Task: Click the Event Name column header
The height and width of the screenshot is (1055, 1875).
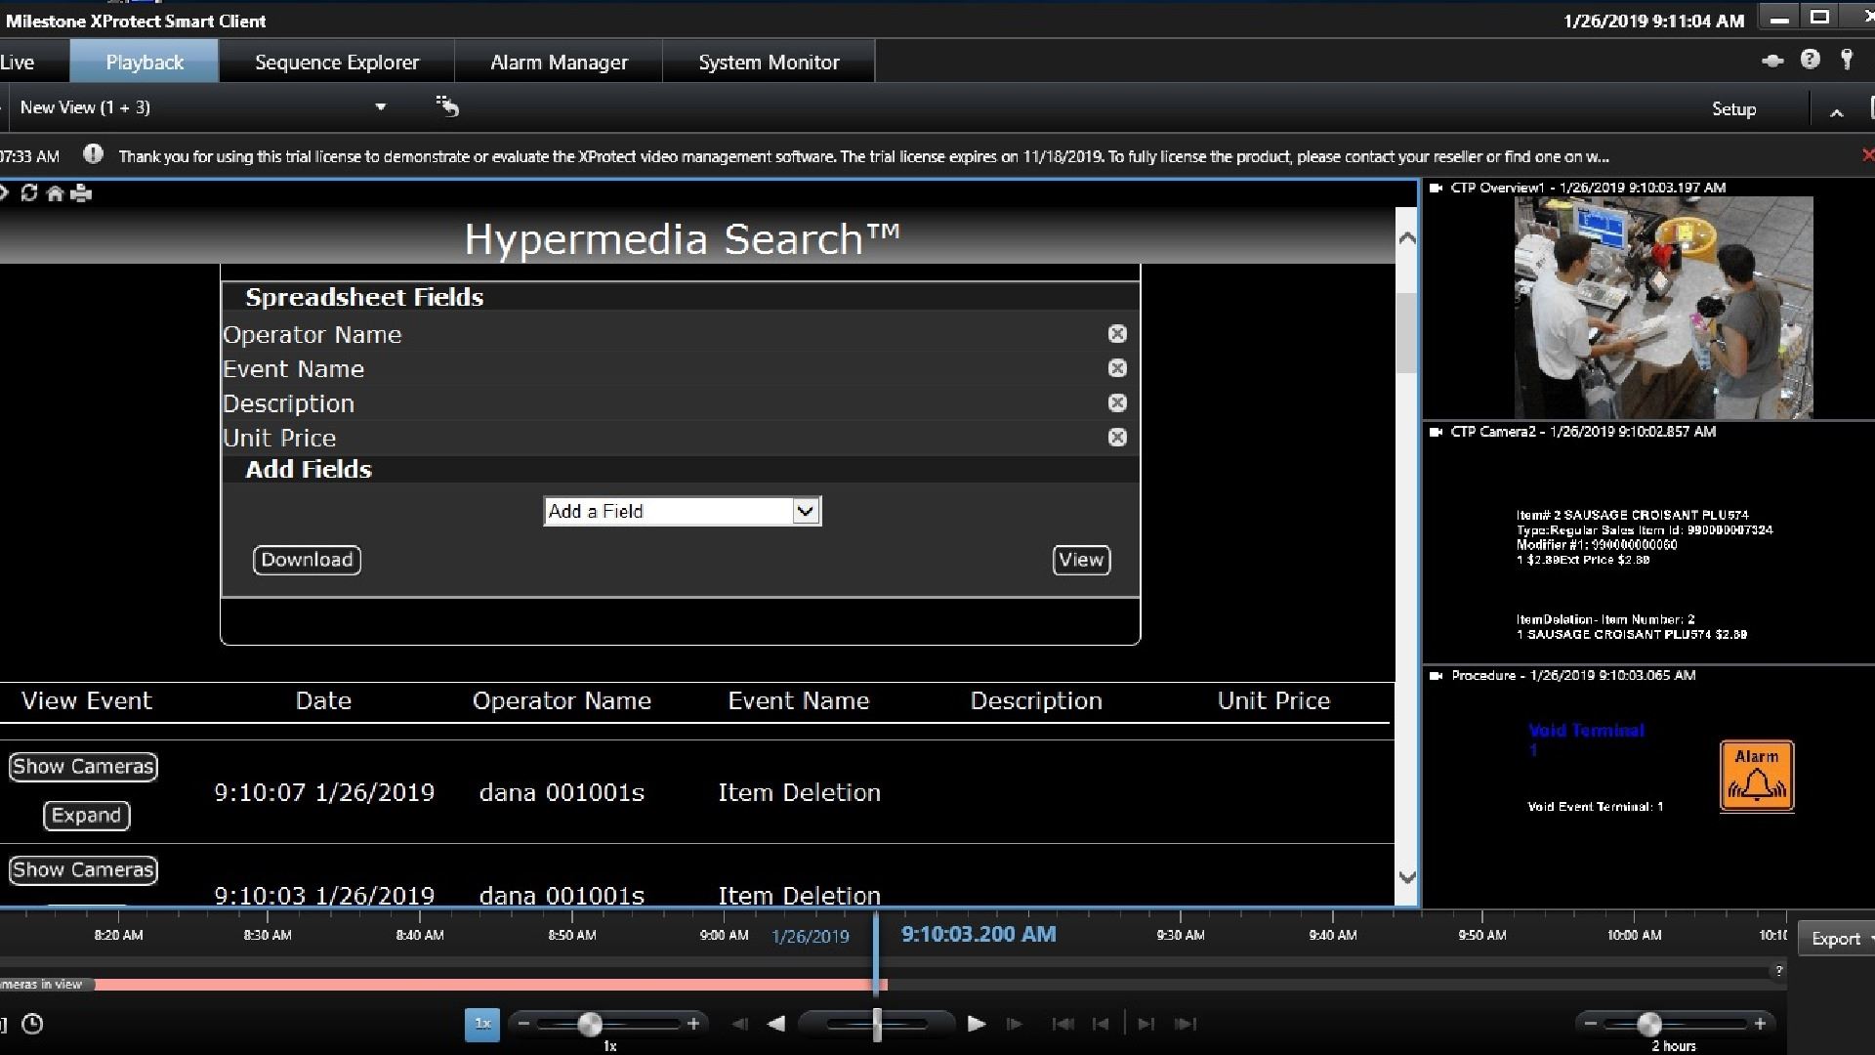Action: click(x=799, y=700)
